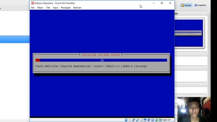This screenshot has height=122, width=217.
Task: Click the video capture status icon
Action: click(x=149, y=120)
